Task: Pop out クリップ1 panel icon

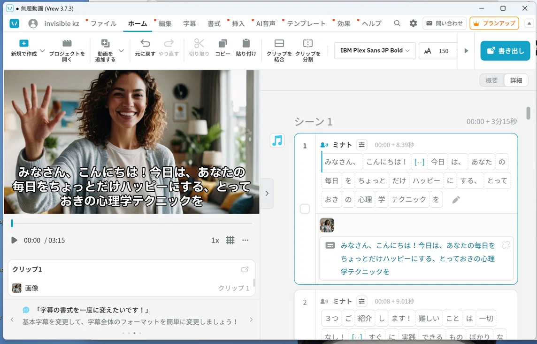Action: pyautogui.click(x=245, y=270)
